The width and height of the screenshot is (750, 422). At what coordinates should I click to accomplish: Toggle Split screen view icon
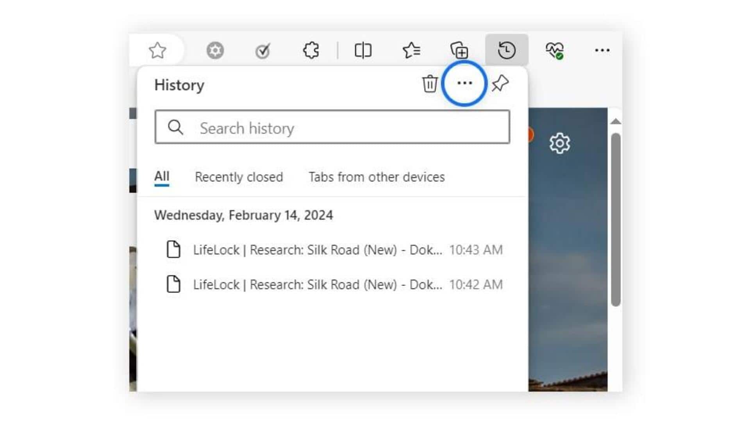(x=363, y=50)
